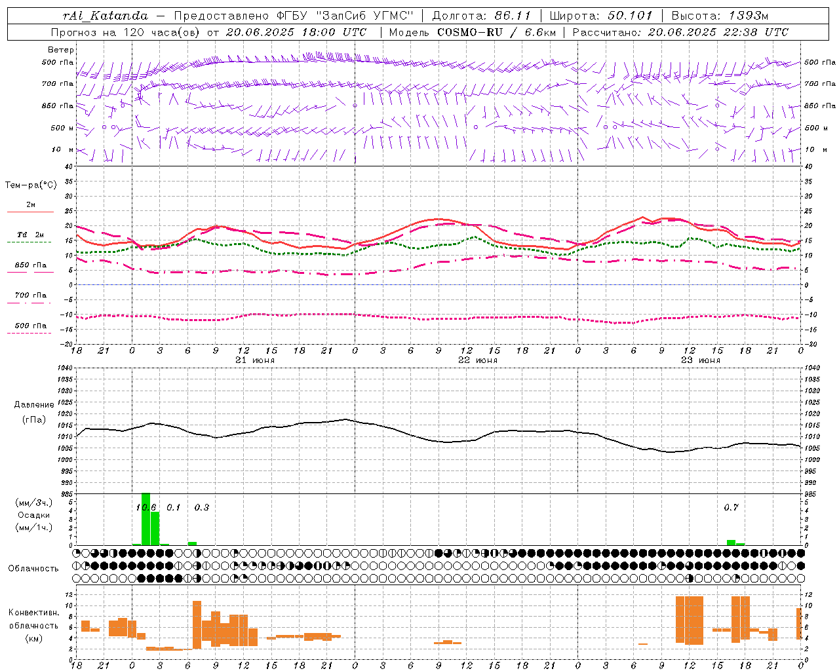This screenshot has width=839, height=671.
Task: Click the 700 гПа temperature legend entry
Action: [x=31, y=296]
